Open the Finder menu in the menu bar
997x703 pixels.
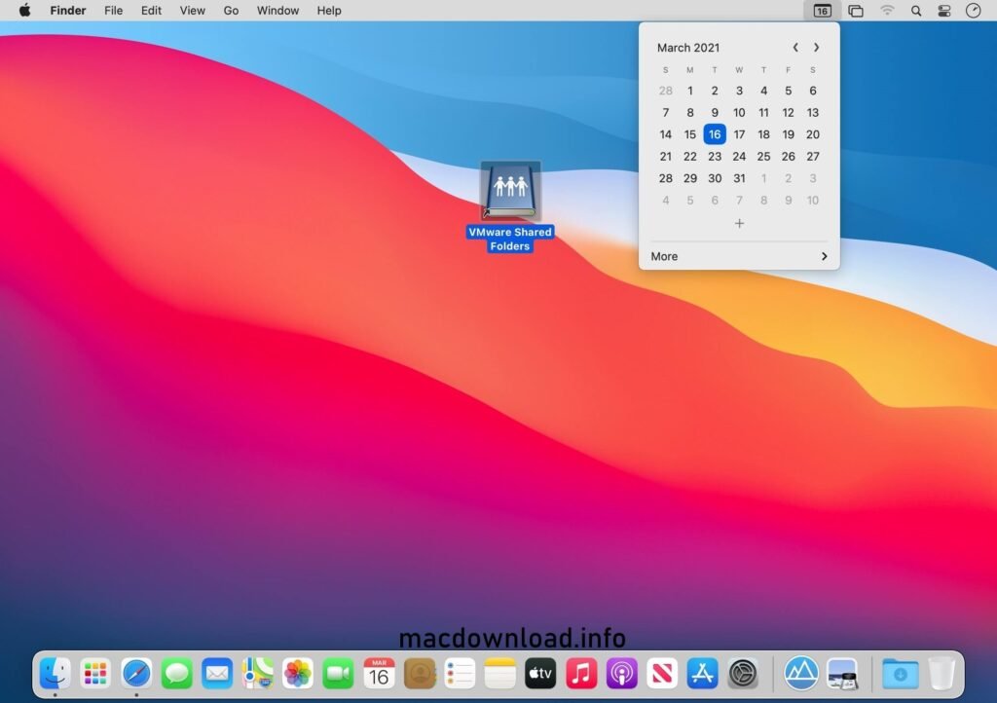click(67, 11)
